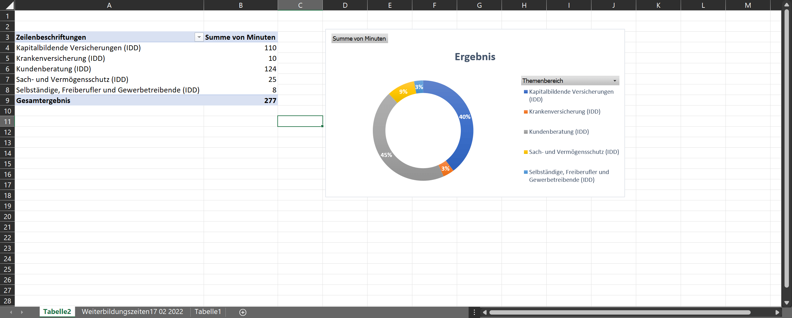The image size is (792, 318).
Task: Select the Ergebnis chart title
Action: point(475,57)
